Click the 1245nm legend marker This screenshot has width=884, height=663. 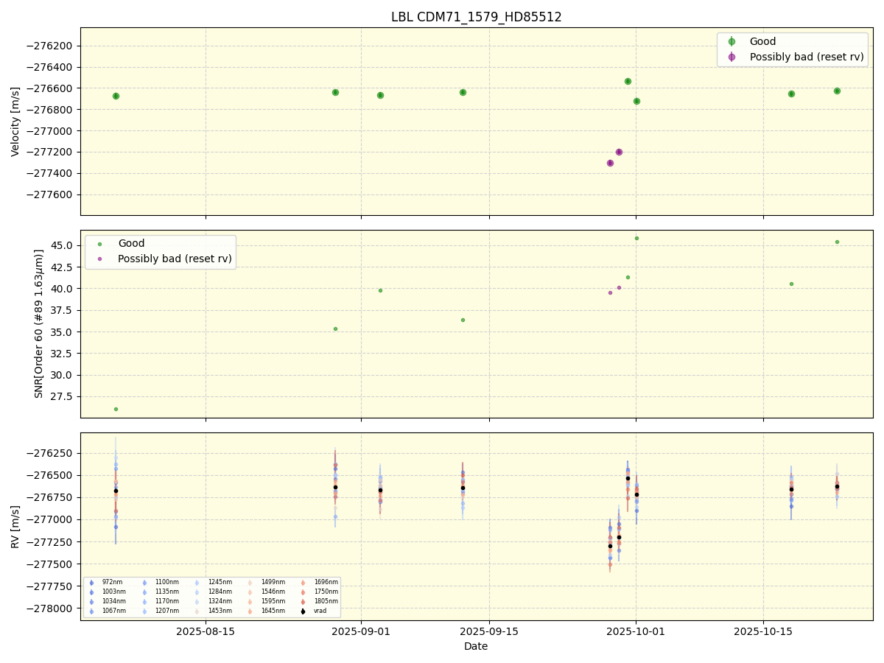[x=197, y=583]
